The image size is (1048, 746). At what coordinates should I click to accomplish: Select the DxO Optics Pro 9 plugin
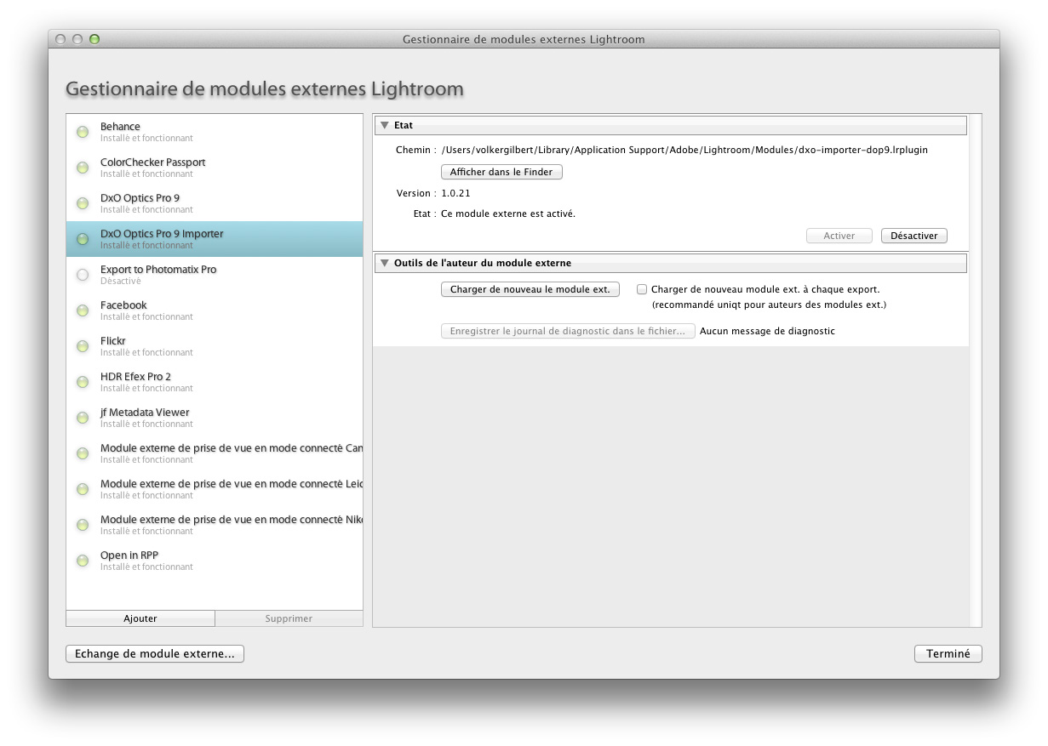pos(215,203)
